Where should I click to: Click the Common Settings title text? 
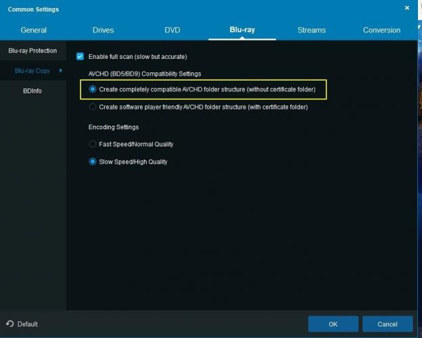coord(33,9)
